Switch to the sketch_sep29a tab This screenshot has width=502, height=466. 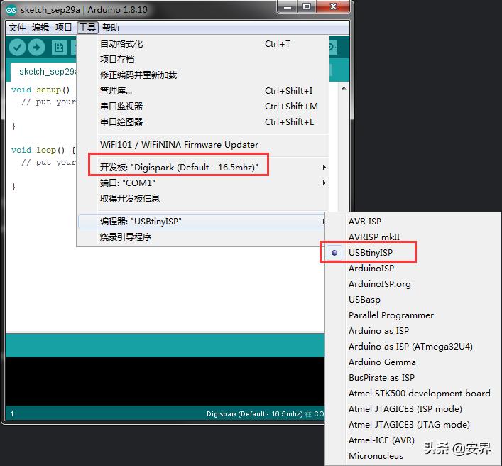44,72
